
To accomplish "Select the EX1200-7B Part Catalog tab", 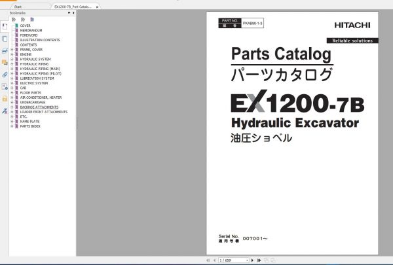I will [x=73, y=7].
